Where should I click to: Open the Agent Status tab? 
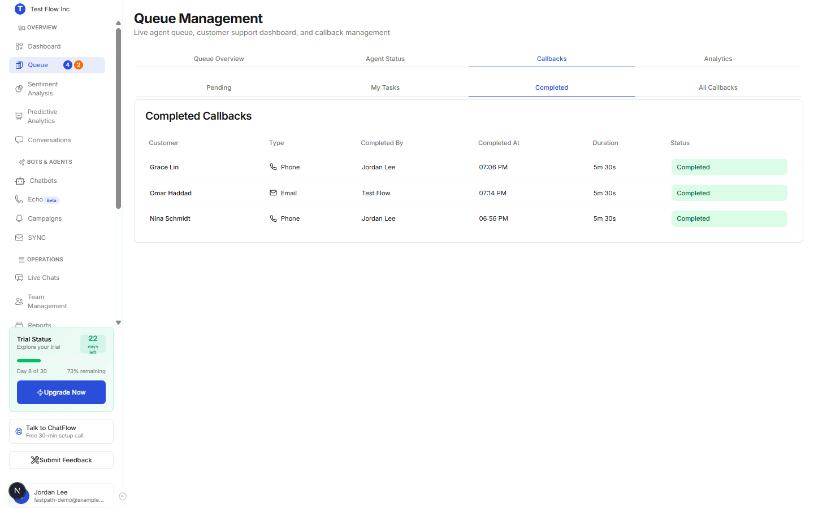tap(385, 59)
